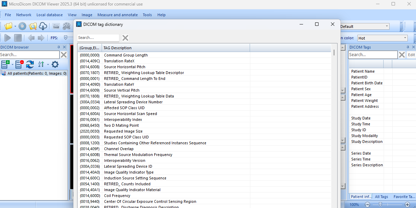The image size is (416, 208).
Task: Click the A-Z sort icon
Action: 41,64
